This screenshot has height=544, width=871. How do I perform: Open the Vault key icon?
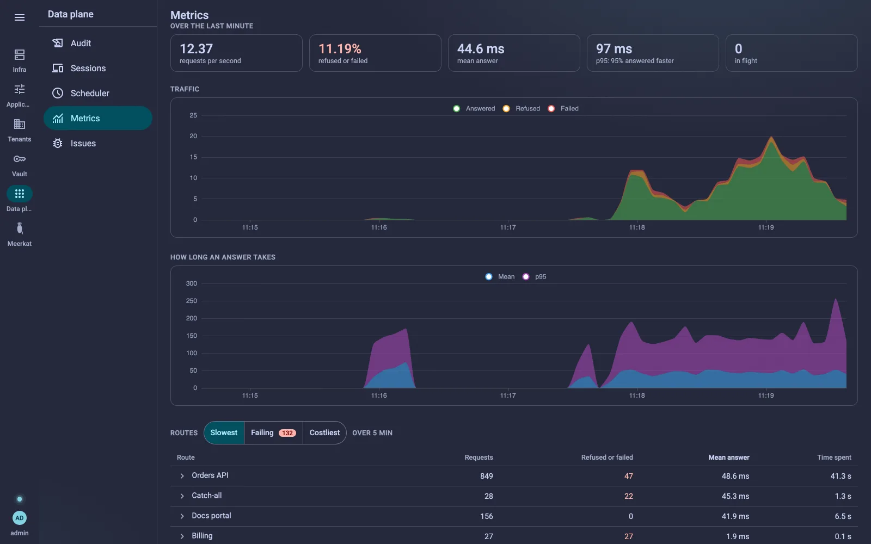[20, 159]
